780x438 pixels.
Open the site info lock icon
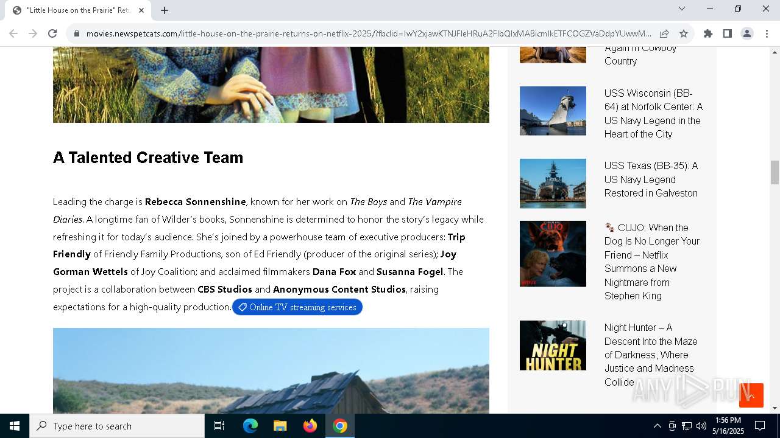click(x=77, y=33)
